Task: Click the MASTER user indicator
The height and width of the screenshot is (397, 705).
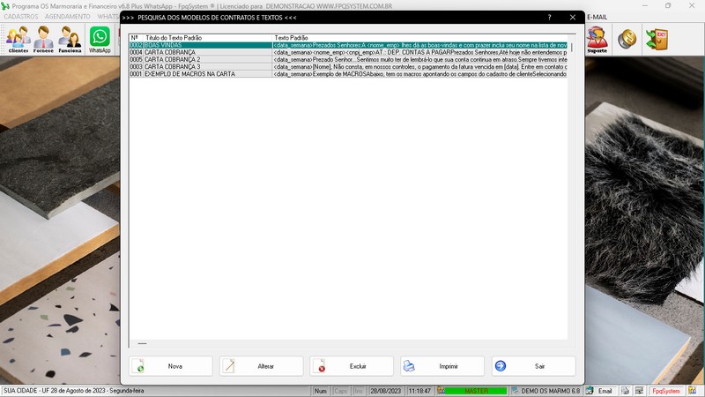Action: 476,391
